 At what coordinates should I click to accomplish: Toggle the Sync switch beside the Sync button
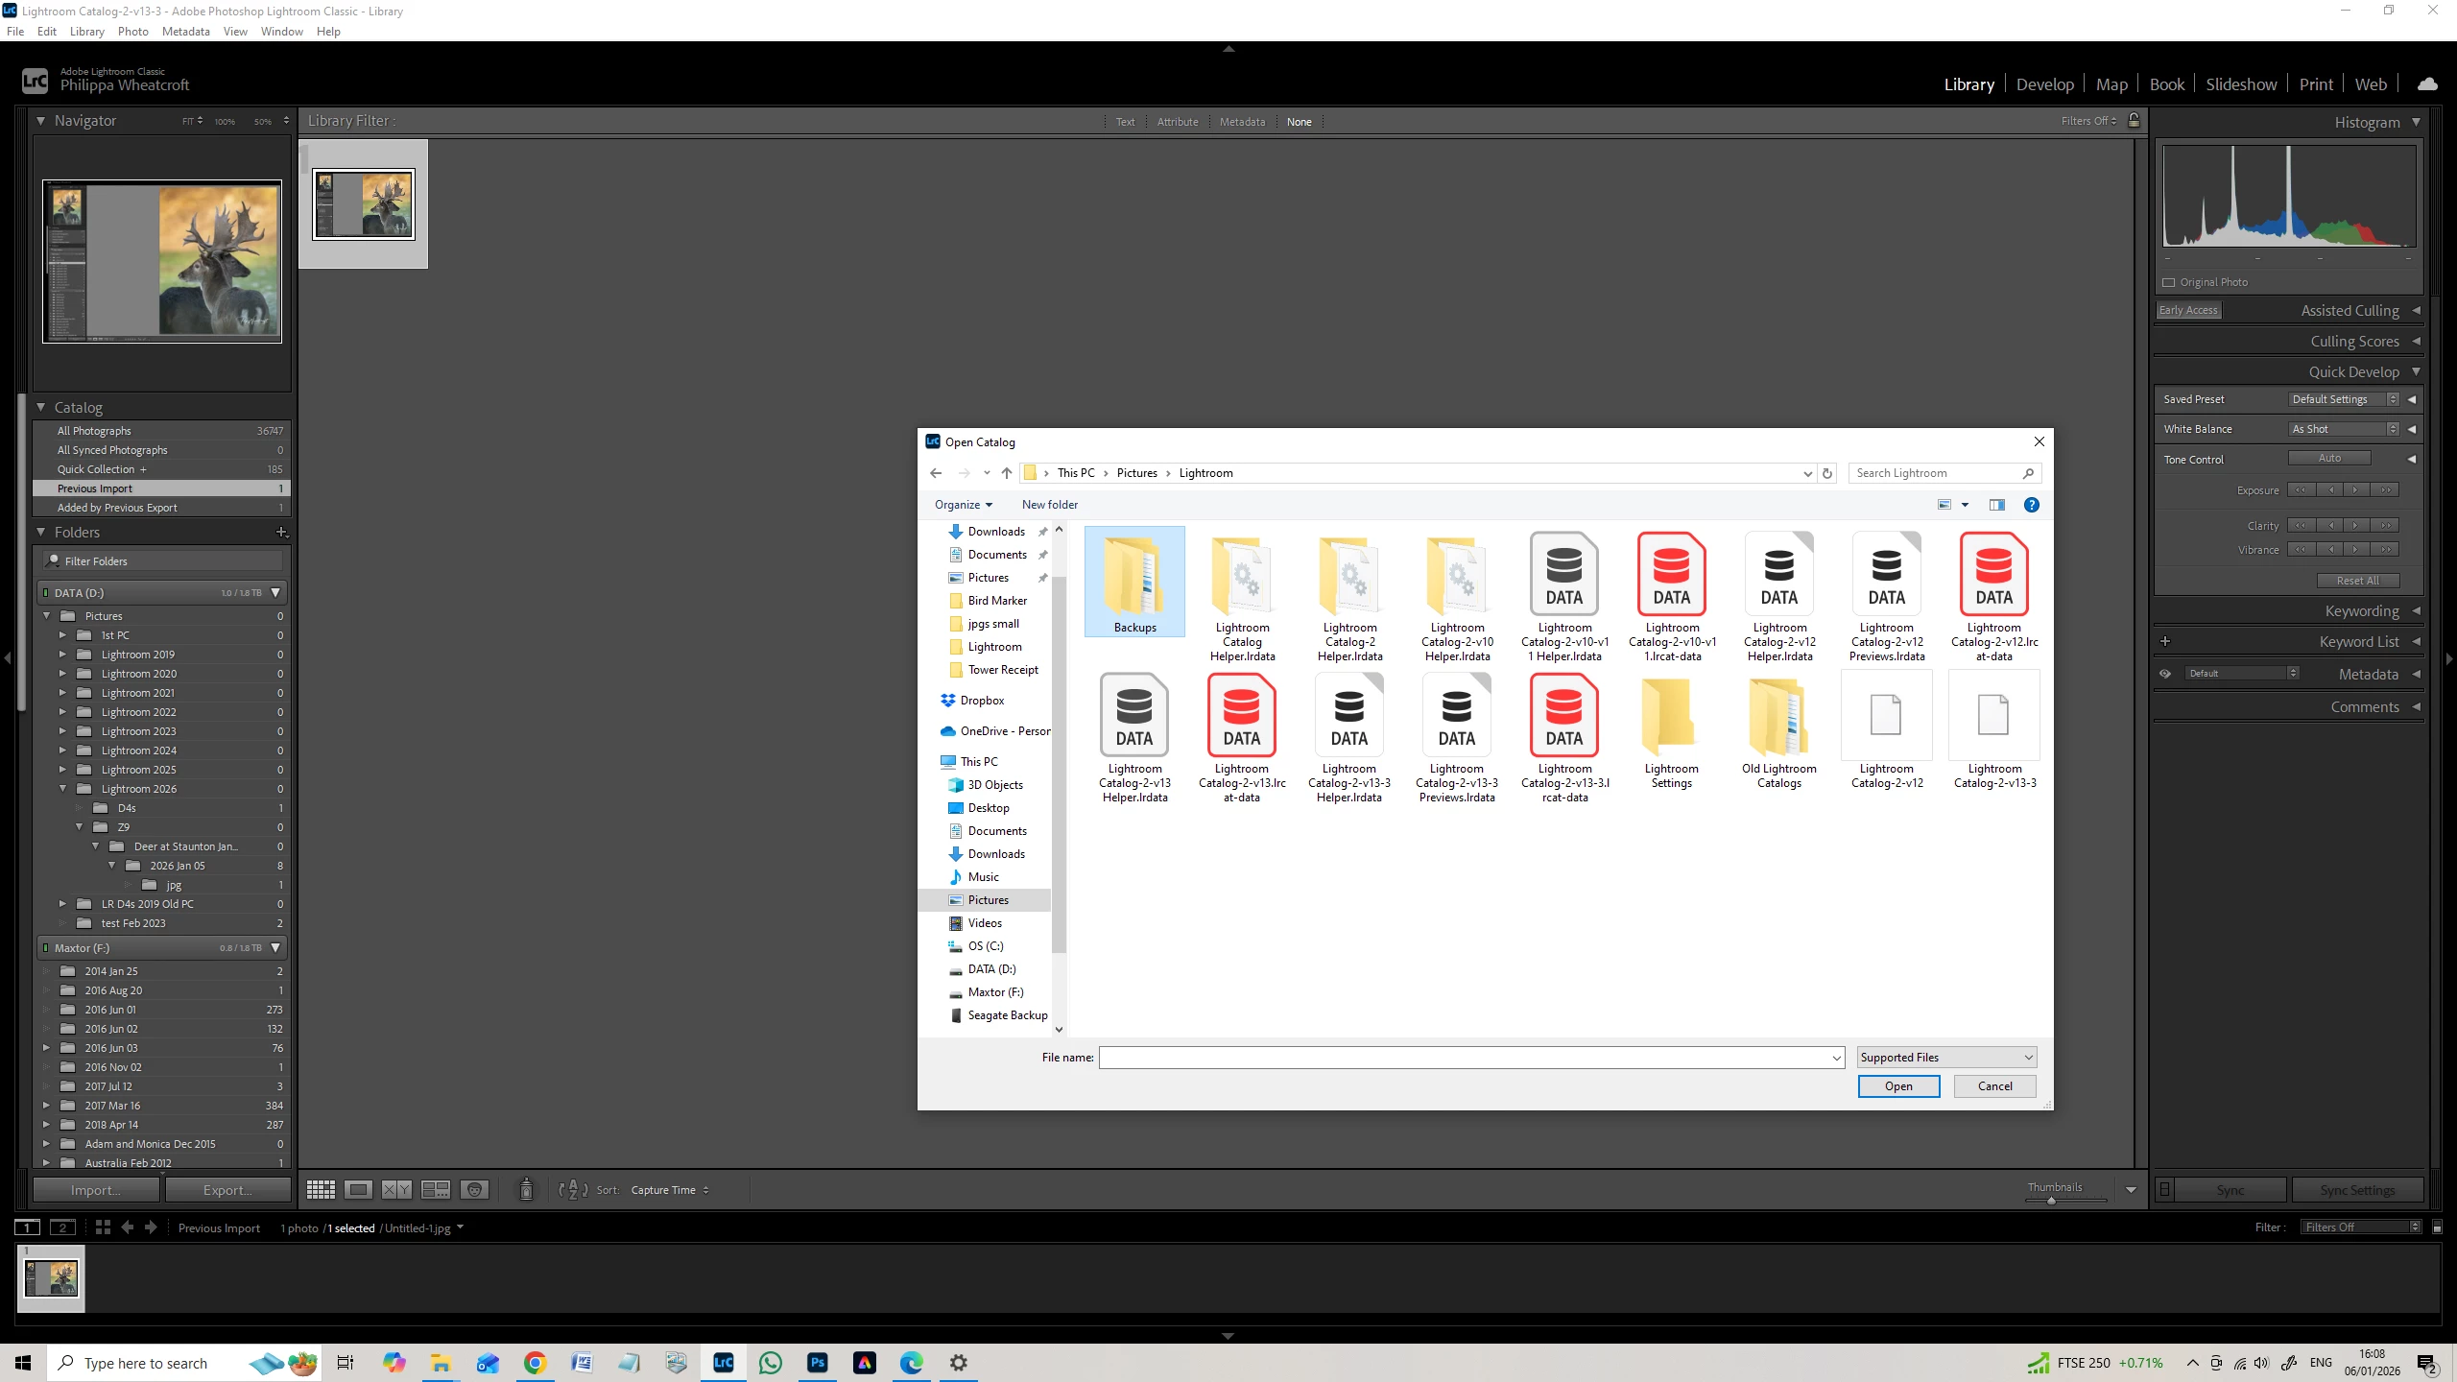[2165, 1190]
